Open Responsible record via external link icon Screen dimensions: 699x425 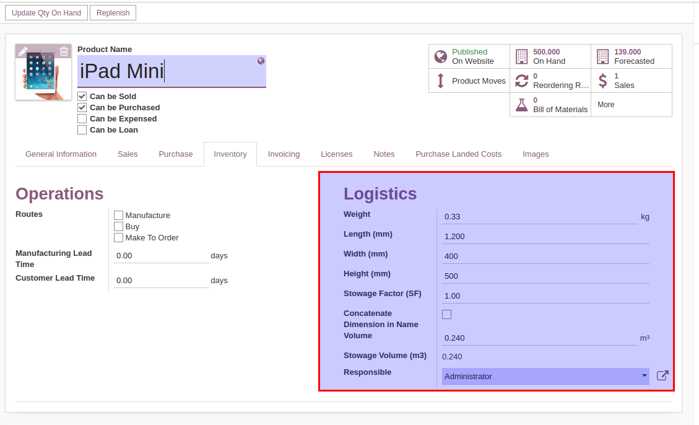click(662, 375)
